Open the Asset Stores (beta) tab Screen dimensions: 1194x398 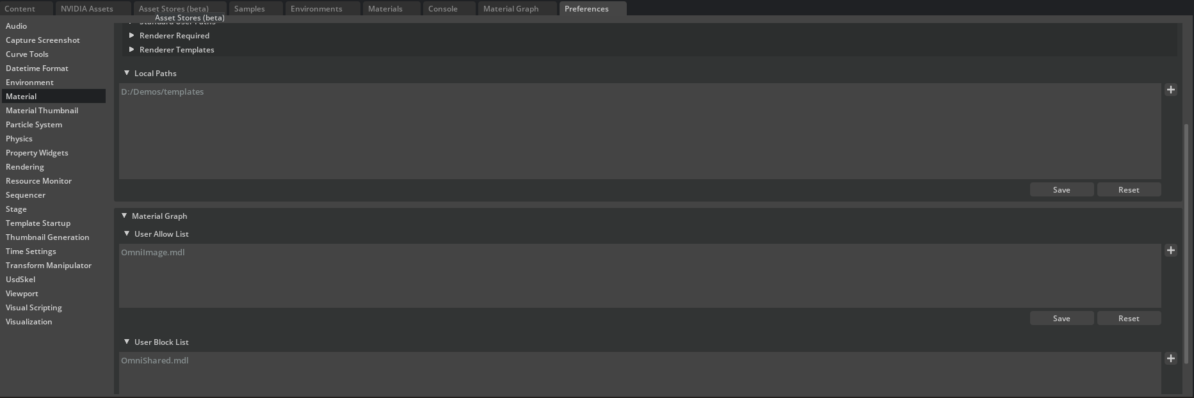(x=180, y=8)
